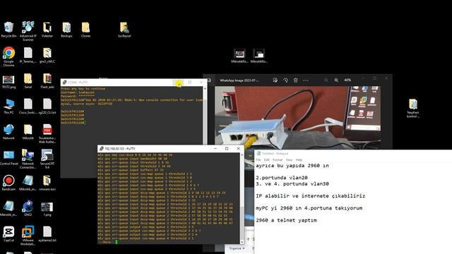Select the 1.png image file icon

[x=47, y=208]
